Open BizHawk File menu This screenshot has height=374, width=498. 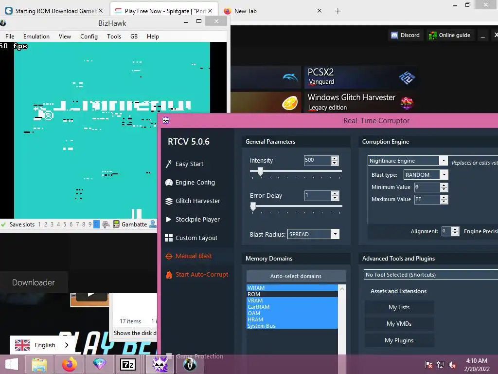point(10,36)
